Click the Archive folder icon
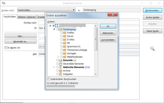164x103 pixels. [61, 71]
